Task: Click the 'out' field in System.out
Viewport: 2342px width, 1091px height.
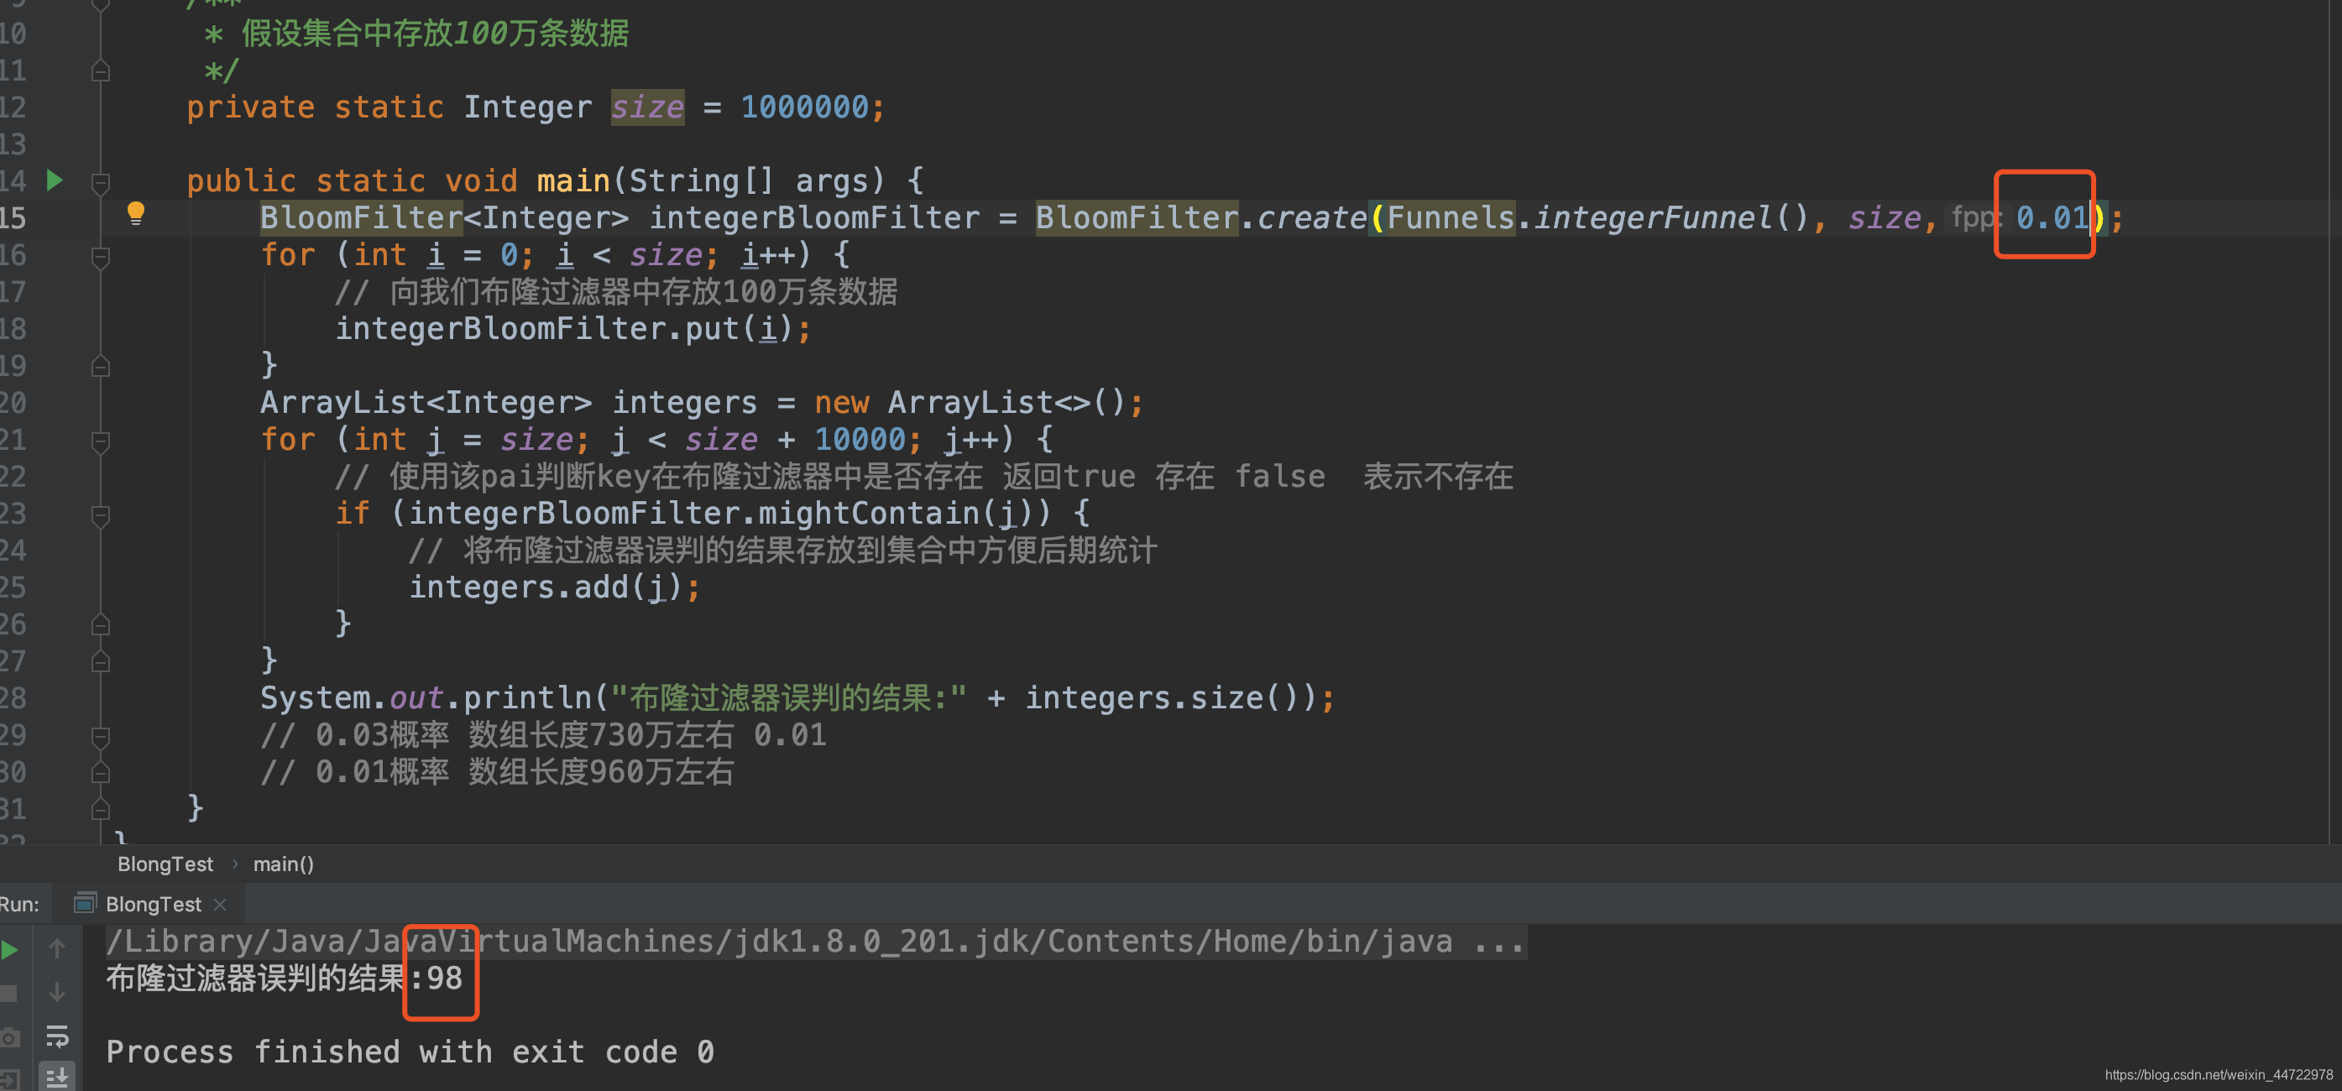Action: tap(416, 697)
